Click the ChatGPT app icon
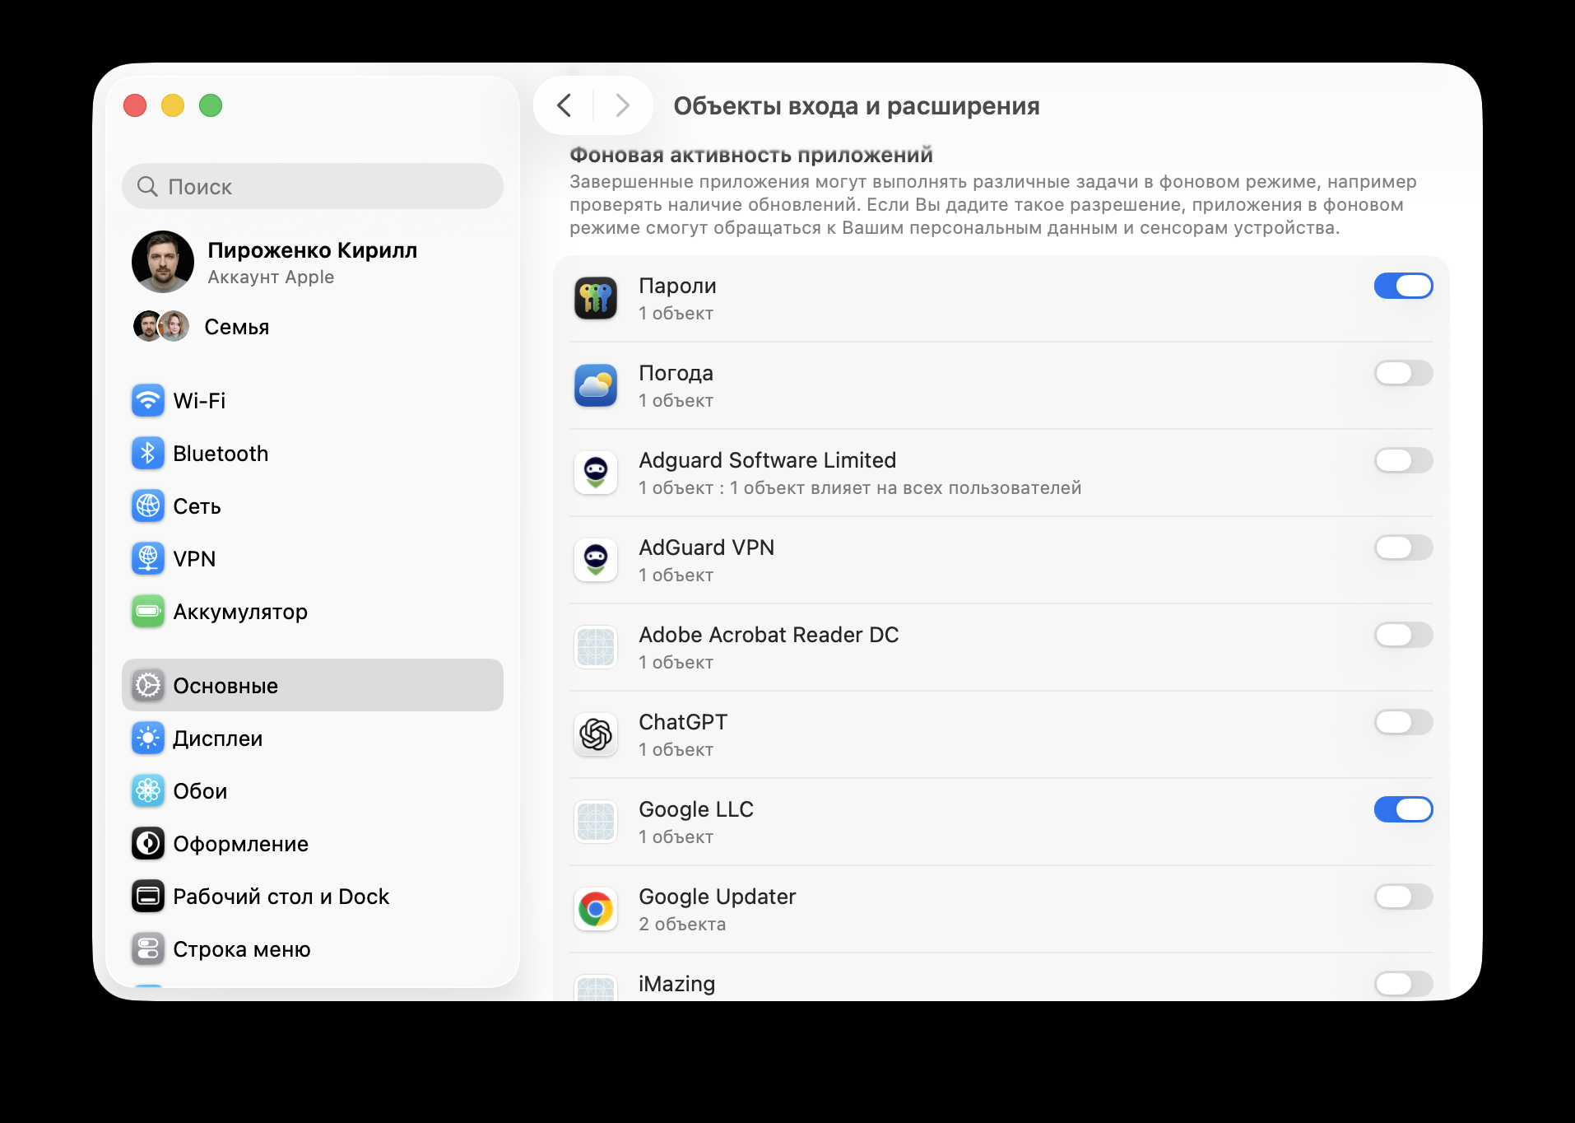The image size is (1575, 1123). click(x=595, y=734)
